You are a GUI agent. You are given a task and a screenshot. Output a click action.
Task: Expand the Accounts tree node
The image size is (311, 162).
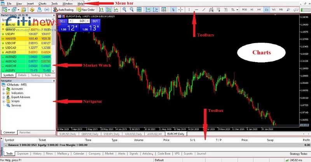(x=3, y=89)
